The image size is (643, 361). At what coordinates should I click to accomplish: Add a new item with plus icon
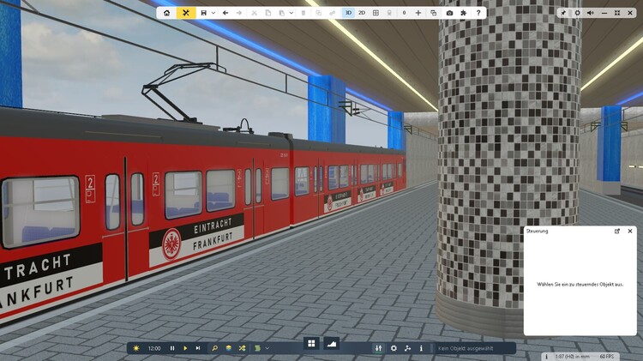(x=418, y=13)
